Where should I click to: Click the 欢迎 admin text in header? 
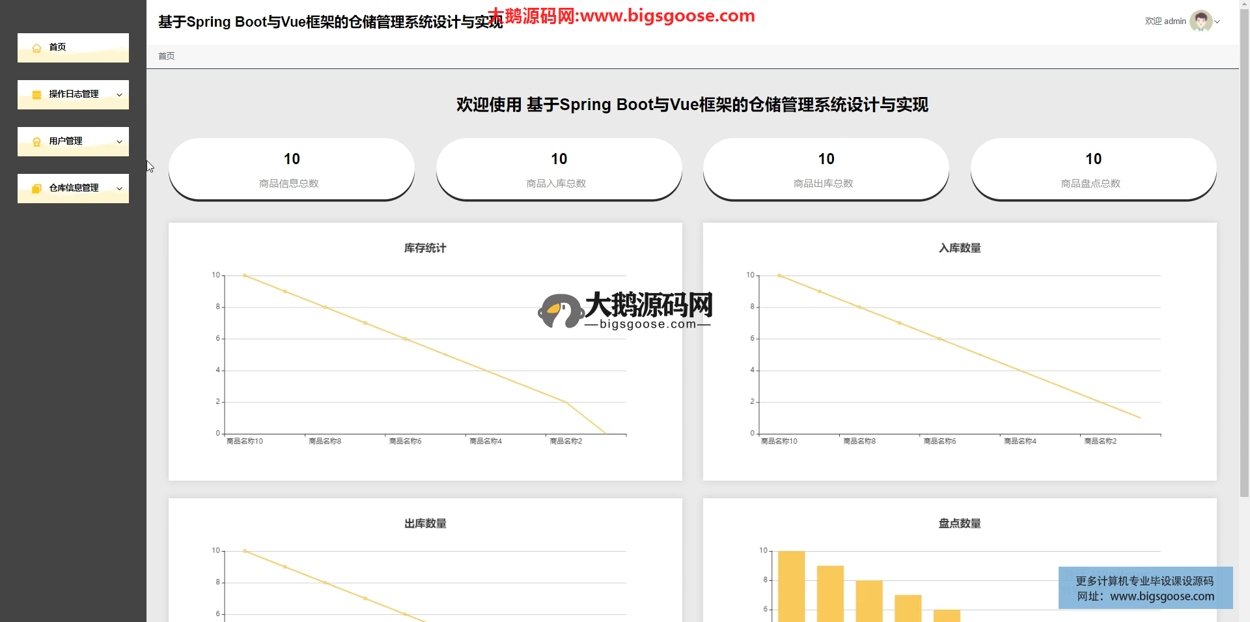click(1165, 21)
